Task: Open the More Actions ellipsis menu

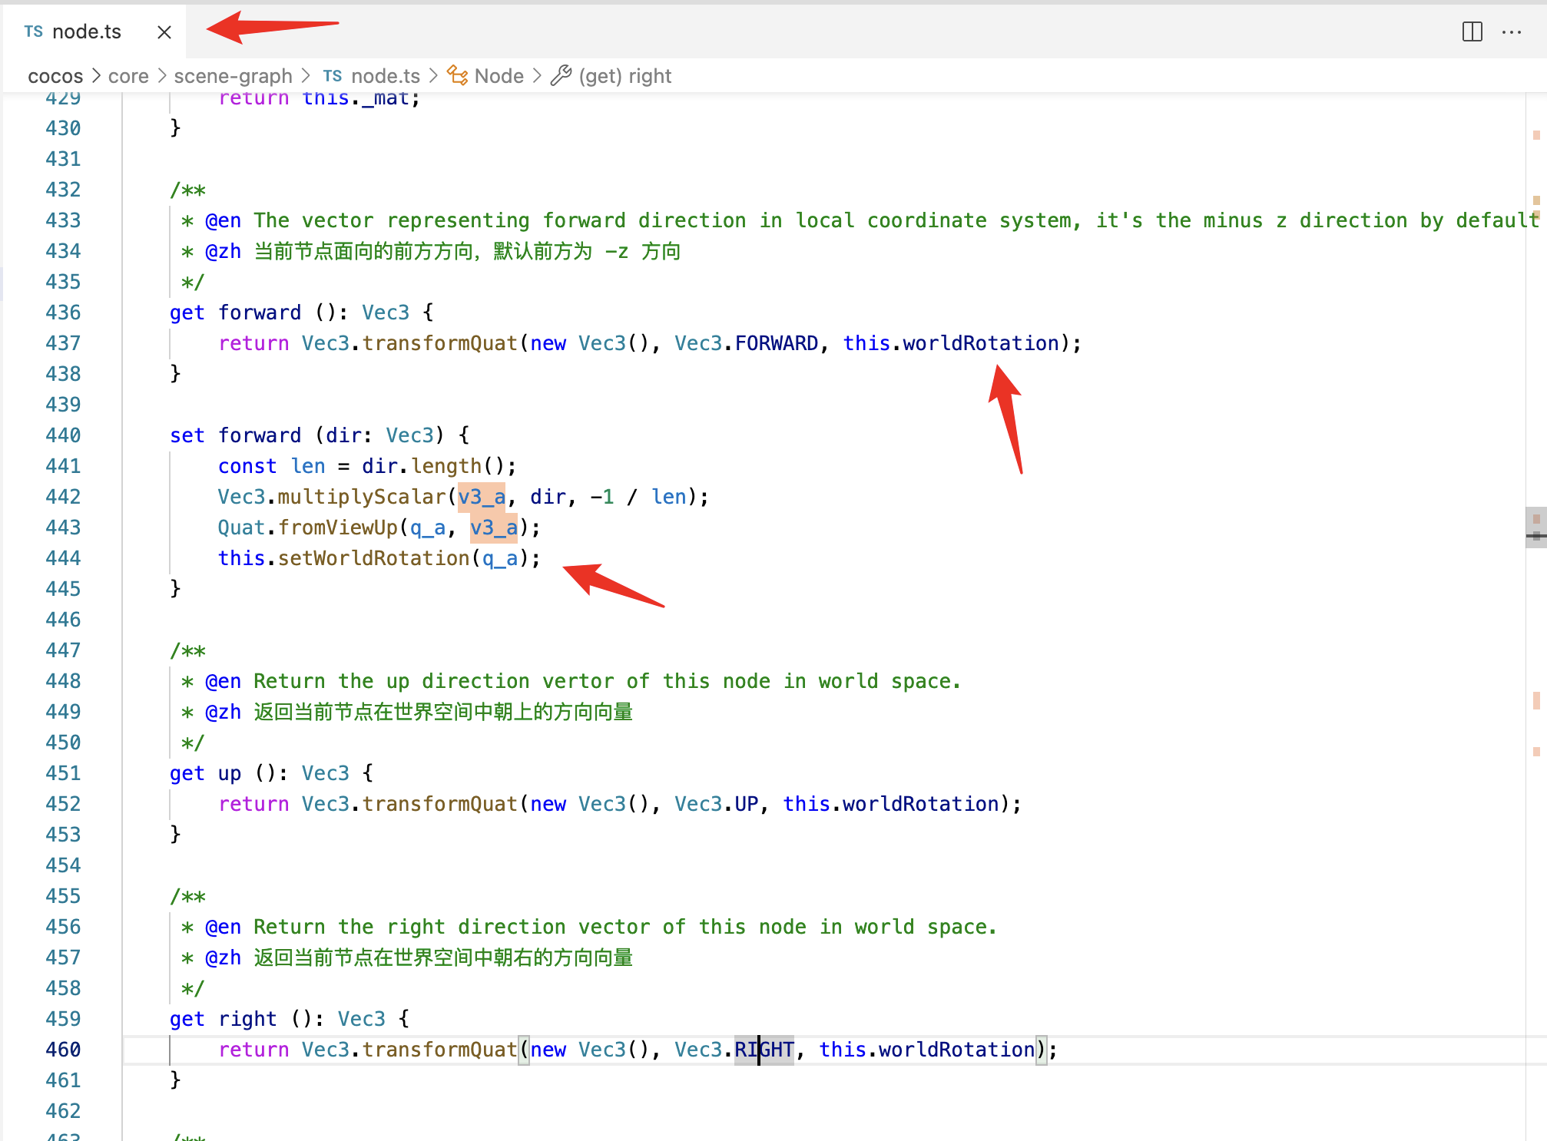Action: tap(1511, 31)
